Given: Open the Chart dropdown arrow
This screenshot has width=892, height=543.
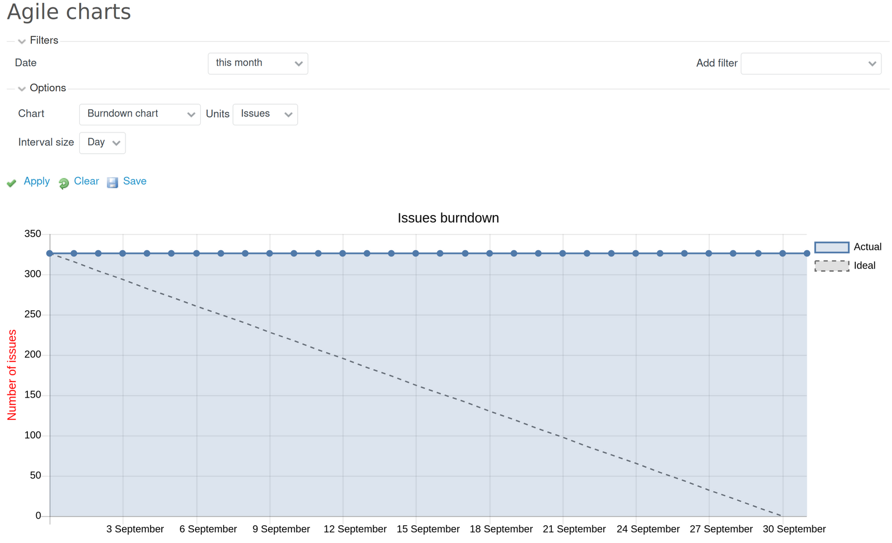Looking at the screenshot, I should point(191,114).
